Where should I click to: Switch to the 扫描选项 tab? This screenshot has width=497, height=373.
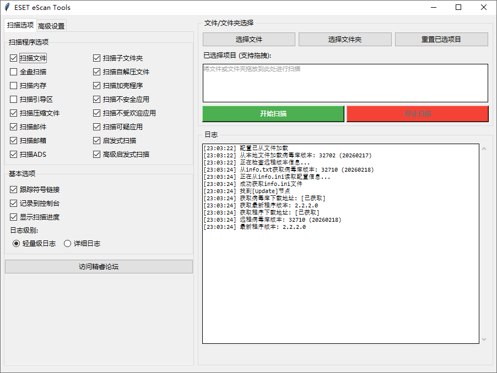tap(20, 25)
